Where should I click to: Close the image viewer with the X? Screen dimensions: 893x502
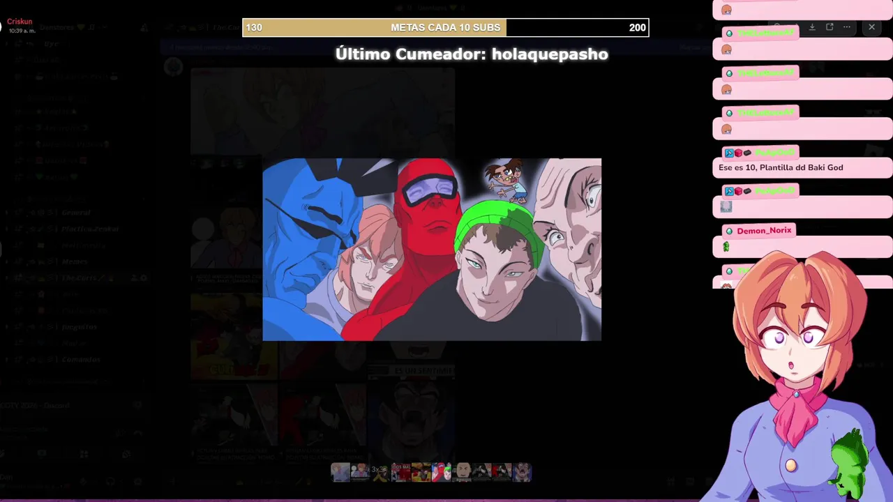871,27
